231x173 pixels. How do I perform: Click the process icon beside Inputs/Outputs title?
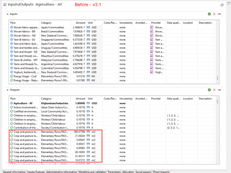[5, 5]
